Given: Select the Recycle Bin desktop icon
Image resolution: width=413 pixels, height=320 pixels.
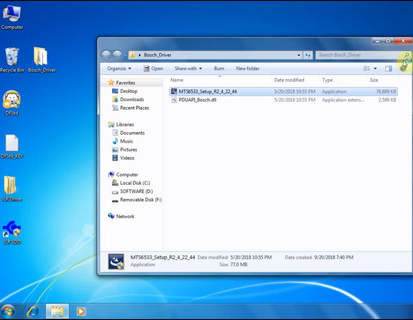Looking at the screenshot, I should 12,60.
